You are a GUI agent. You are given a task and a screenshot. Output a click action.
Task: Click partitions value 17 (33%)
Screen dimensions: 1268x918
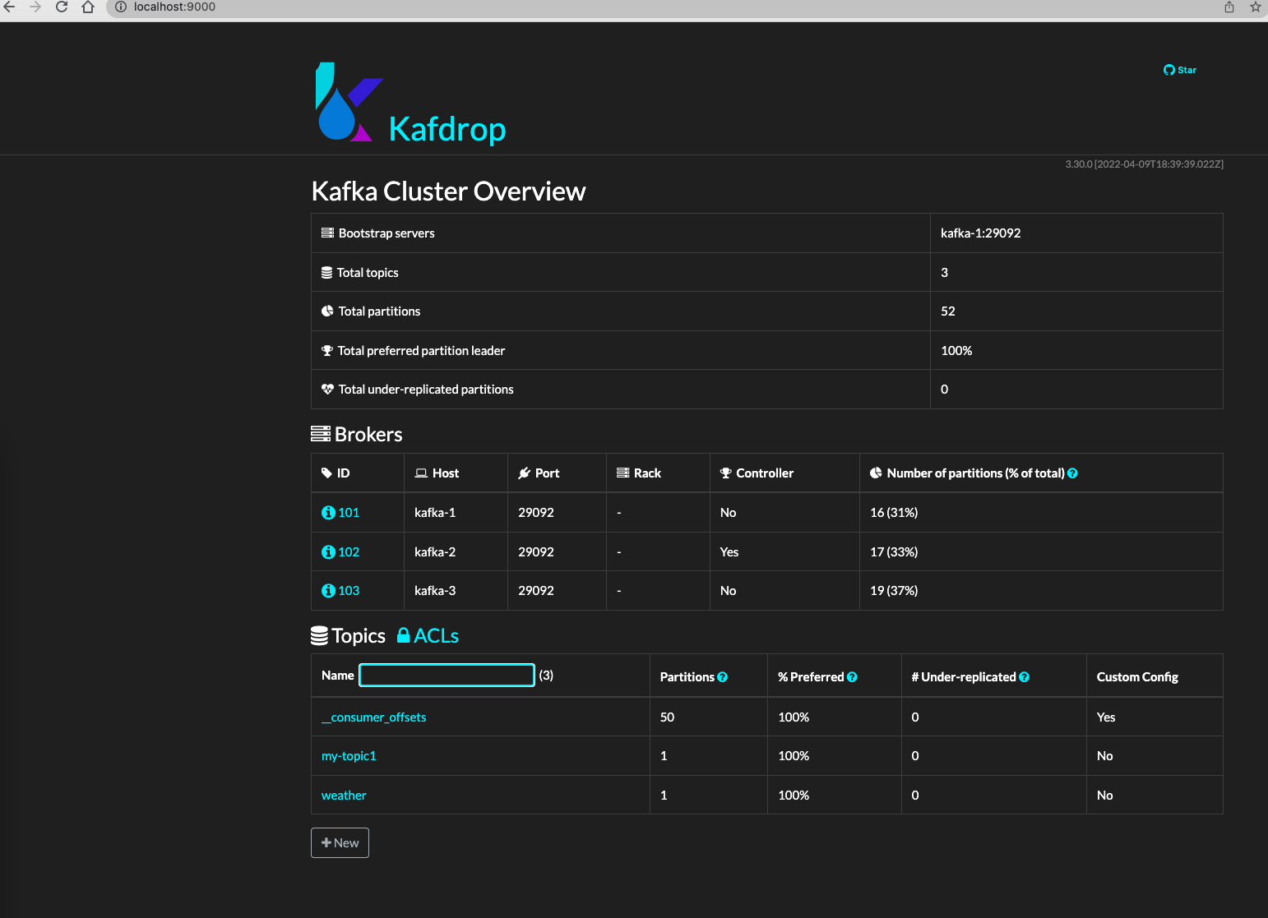pyautogui.click(x=894, y=552)
